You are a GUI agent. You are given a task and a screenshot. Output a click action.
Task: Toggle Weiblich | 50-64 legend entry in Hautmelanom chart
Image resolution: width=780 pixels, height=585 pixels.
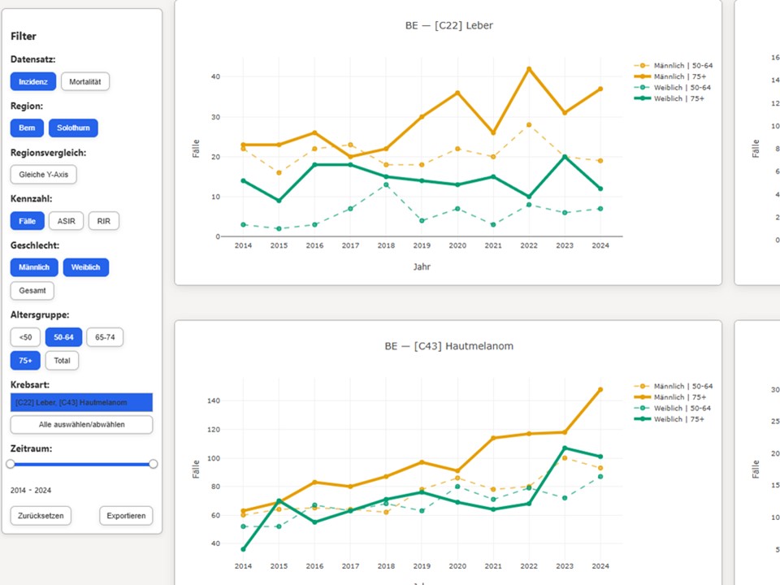point(672,409)
